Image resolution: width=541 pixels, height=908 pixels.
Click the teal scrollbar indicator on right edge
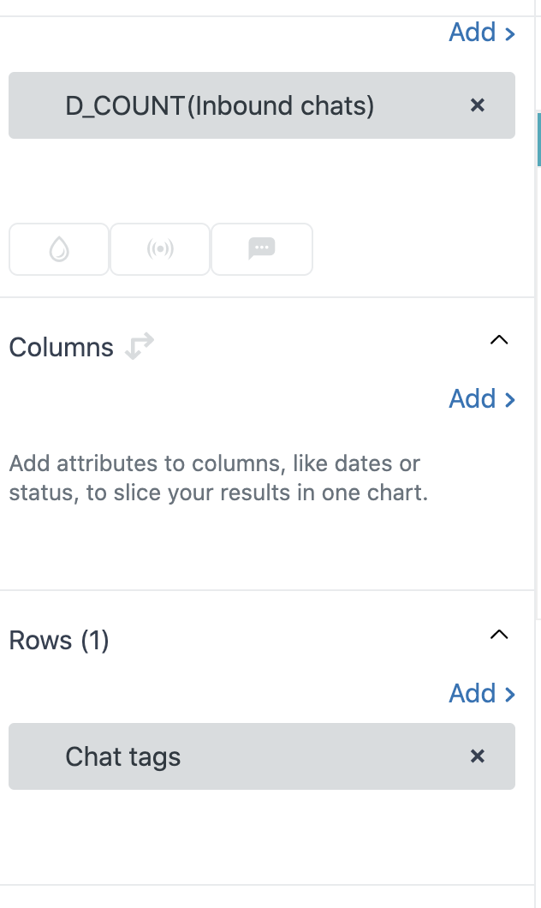pos(538,139)
